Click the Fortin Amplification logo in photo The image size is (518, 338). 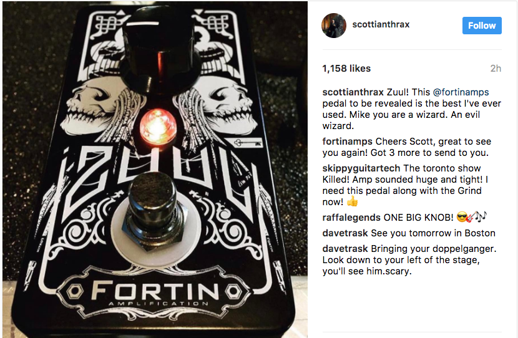click(154, 293)
